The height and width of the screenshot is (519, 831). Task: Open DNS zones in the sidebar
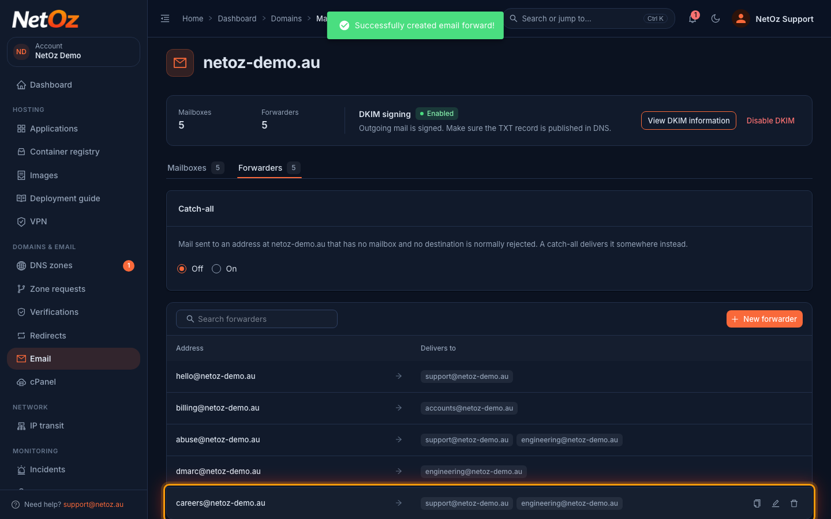pos(73,265)
